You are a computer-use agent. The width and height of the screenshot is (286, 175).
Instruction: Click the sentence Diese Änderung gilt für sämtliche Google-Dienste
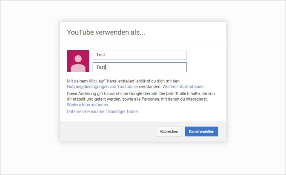pyautogui.click(x=112, y=93)
